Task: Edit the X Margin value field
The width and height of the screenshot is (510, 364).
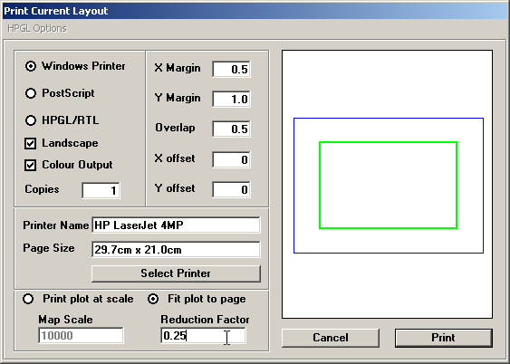Action: tap(231, 69)
